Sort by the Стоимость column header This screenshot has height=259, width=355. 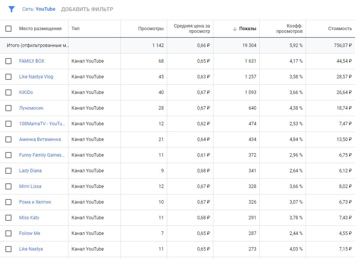(340, 29)
